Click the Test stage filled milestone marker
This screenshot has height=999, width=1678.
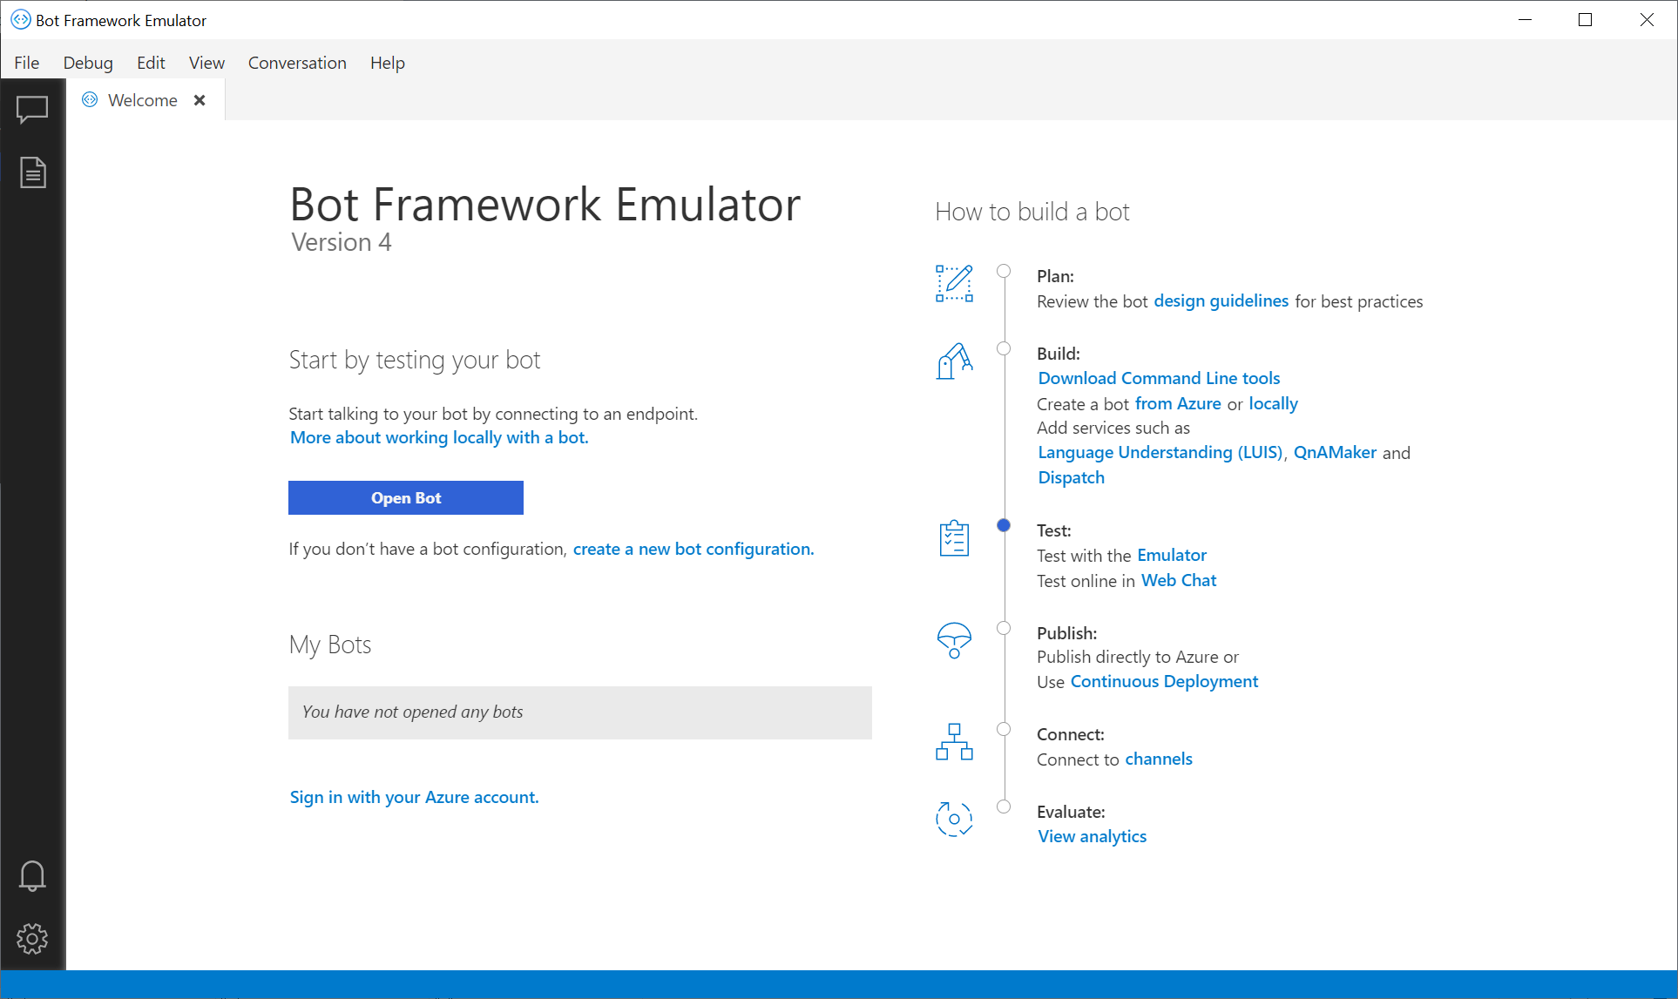coord(1003,527)
